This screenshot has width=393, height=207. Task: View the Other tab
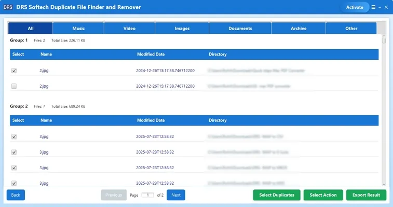tap(351, 29)
